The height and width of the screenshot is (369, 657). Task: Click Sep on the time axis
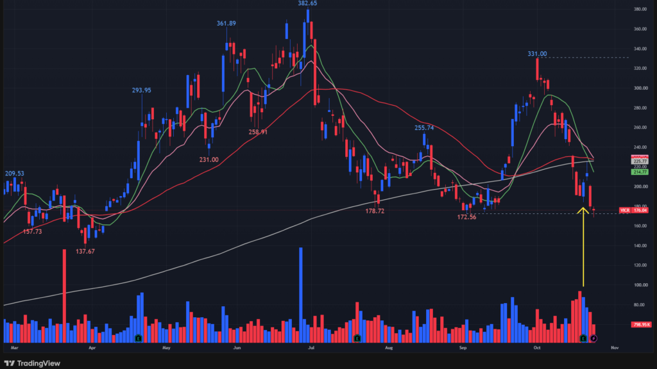tap(463, 348)
